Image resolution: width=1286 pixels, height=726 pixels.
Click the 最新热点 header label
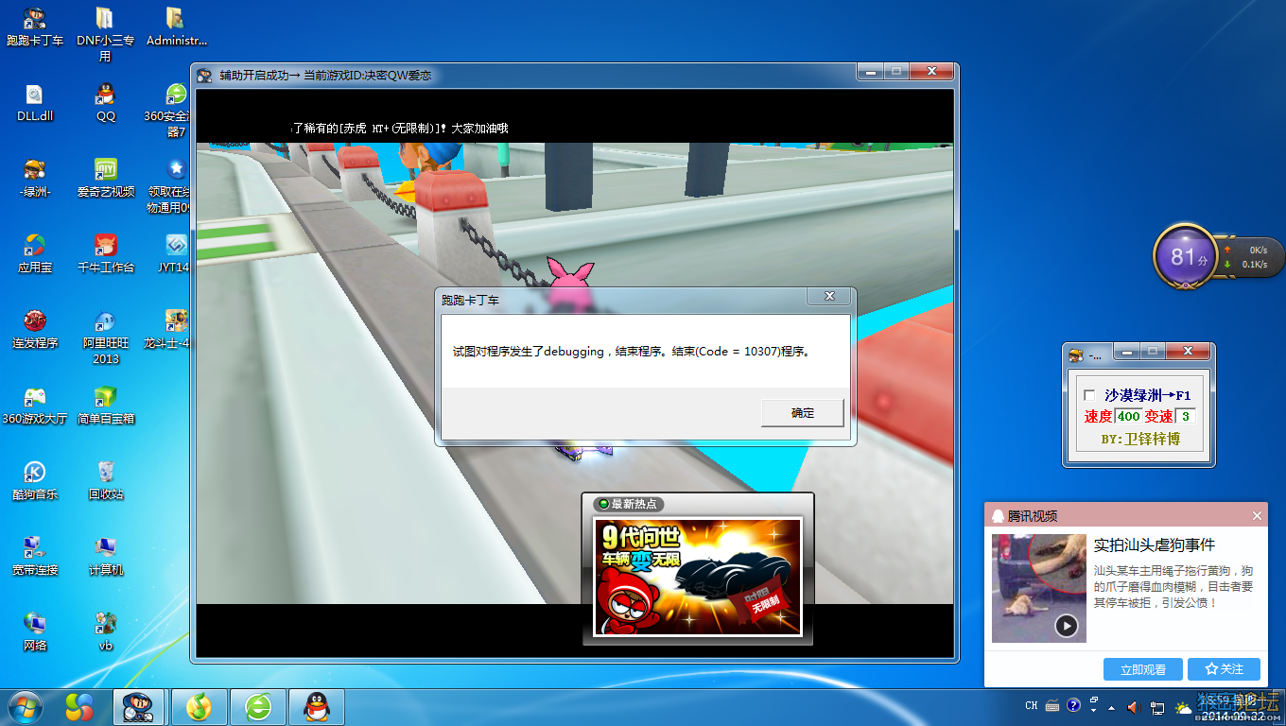pyautogui.click(x=627, y=504)
